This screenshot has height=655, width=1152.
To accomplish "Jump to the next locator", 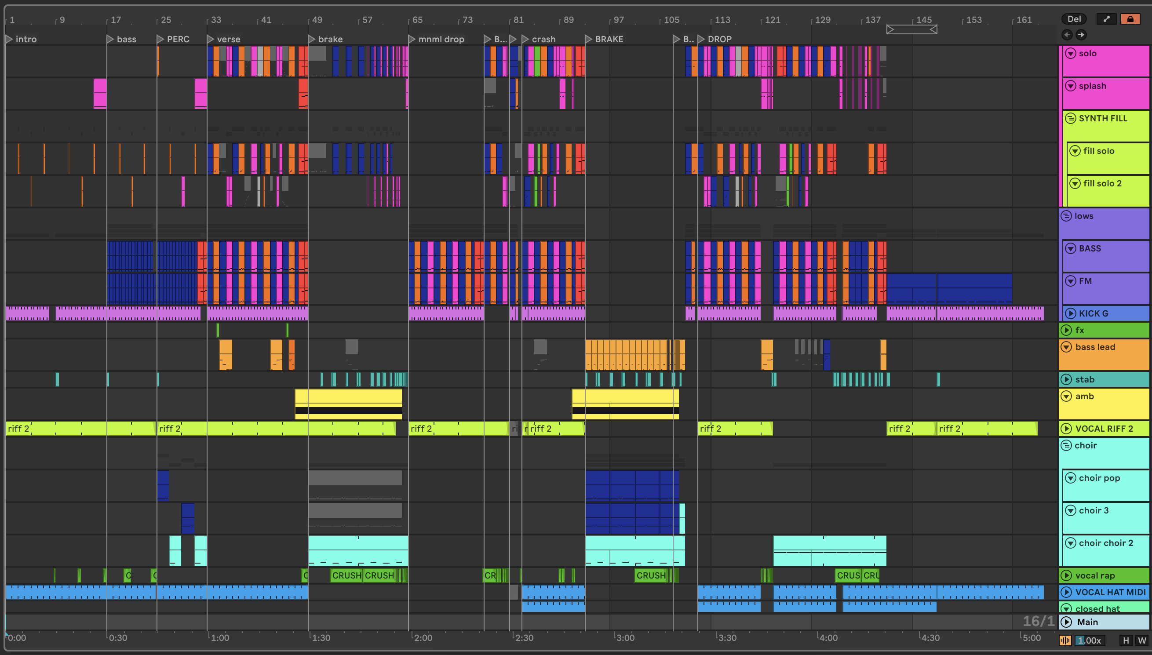I will [x=1081, y=35].
